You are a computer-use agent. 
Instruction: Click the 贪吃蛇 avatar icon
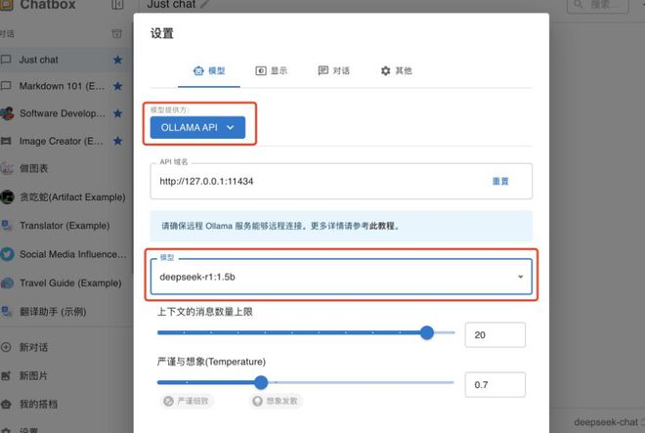click(7, 197)
